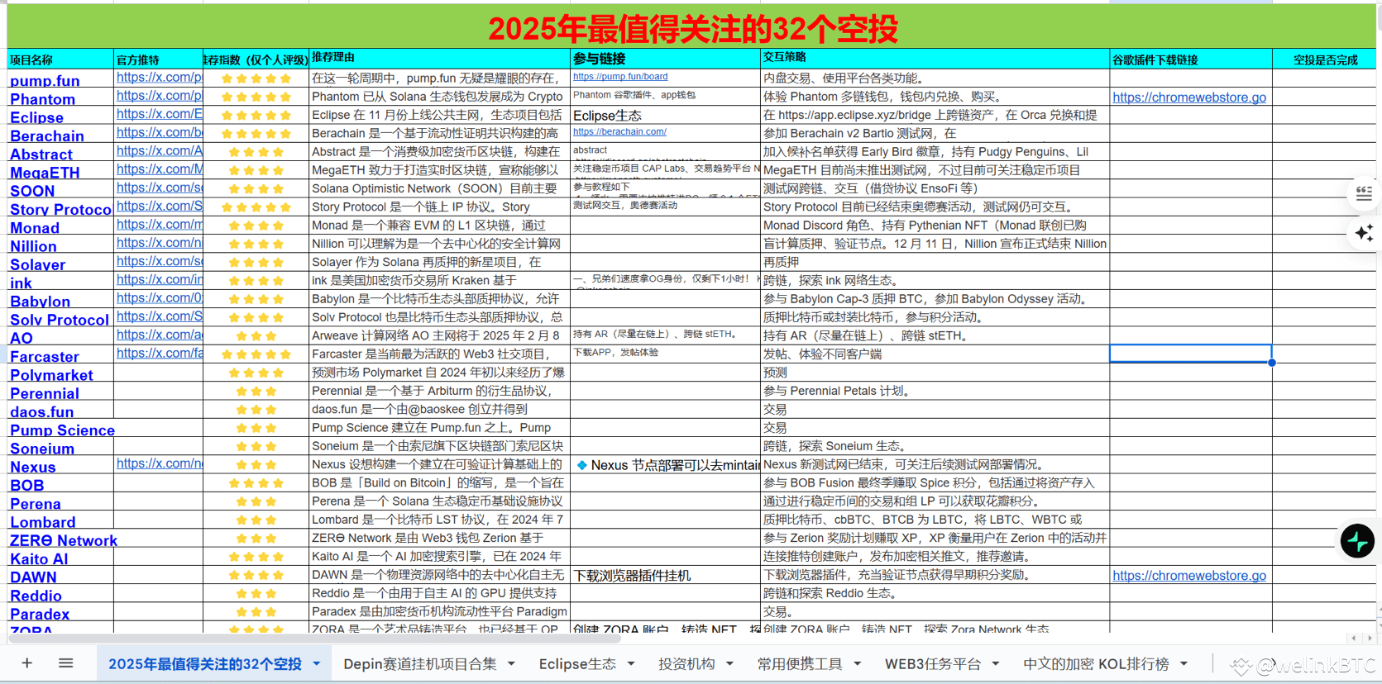Open the Phantom project link
Image resolution: width=1382 pixels, height=684 pixels.
click(x=42, y=99)
